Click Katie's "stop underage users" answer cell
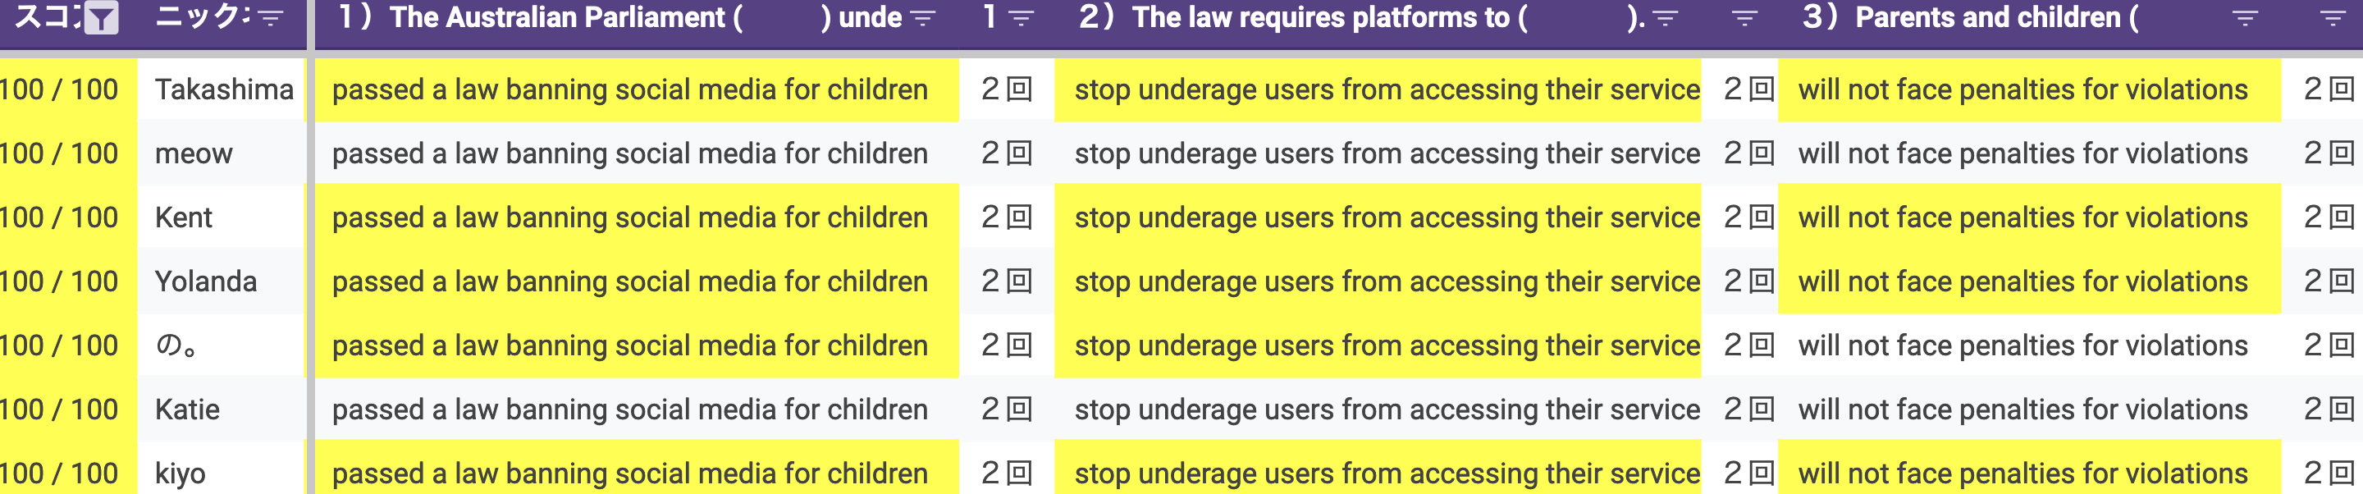The height and width of the screenshot is (494, 2363). coord(1386,409)
